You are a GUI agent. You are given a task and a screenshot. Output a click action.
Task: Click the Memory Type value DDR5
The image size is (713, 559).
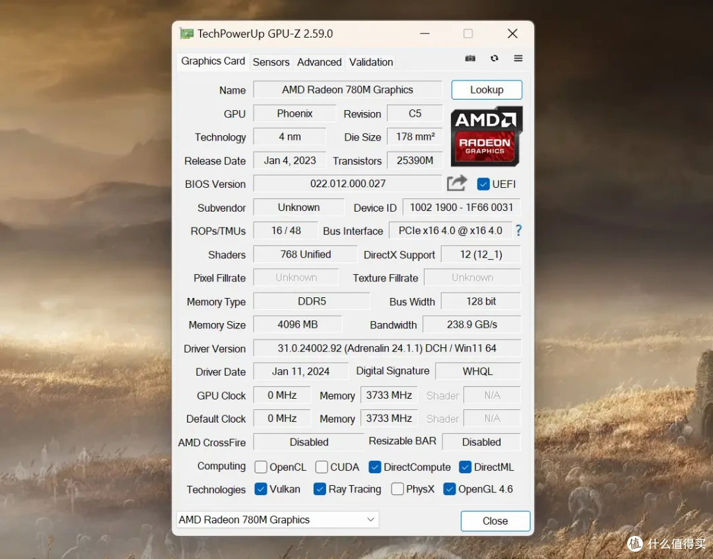312,301
